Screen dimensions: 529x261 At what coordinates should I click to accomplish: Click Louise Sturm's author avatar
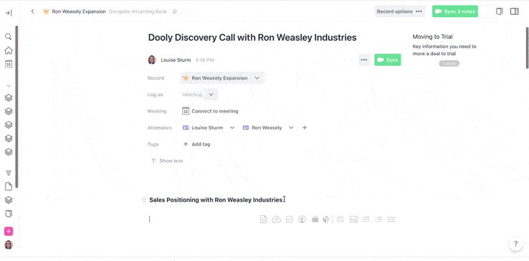click(x=152, y=60)
